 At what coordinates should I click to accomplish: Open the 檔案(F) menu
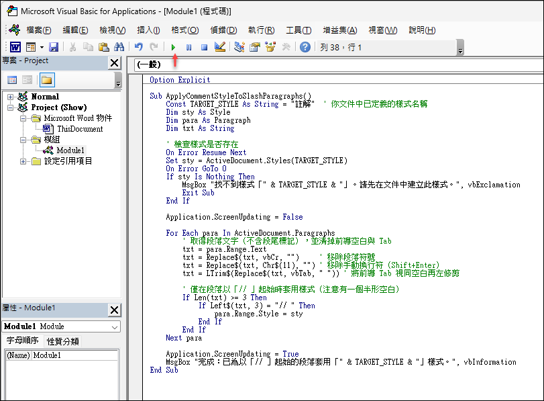39,30
